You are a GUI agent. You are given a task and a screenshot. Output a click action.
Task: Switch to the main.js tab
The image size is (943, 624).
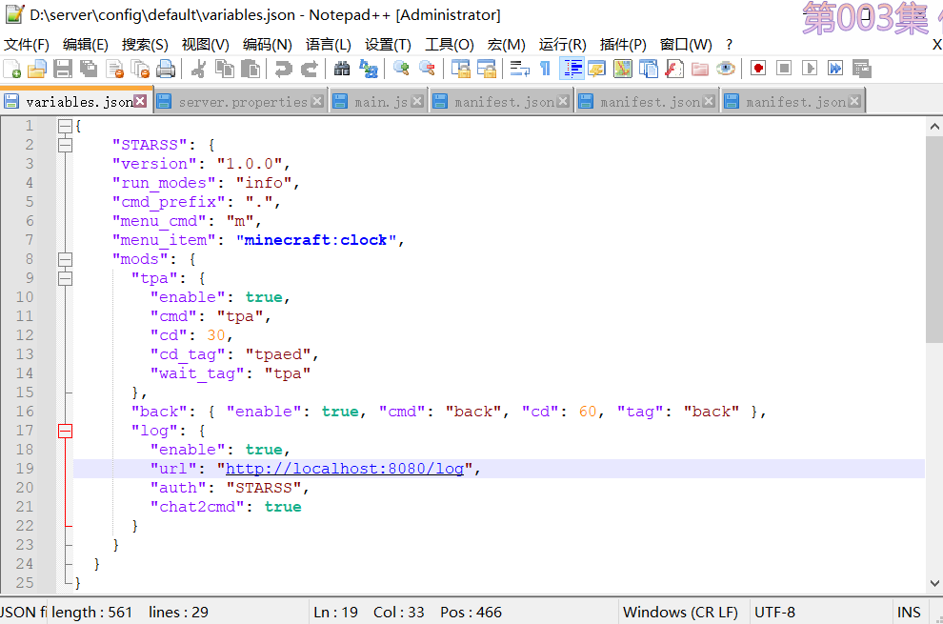(381, 102)
